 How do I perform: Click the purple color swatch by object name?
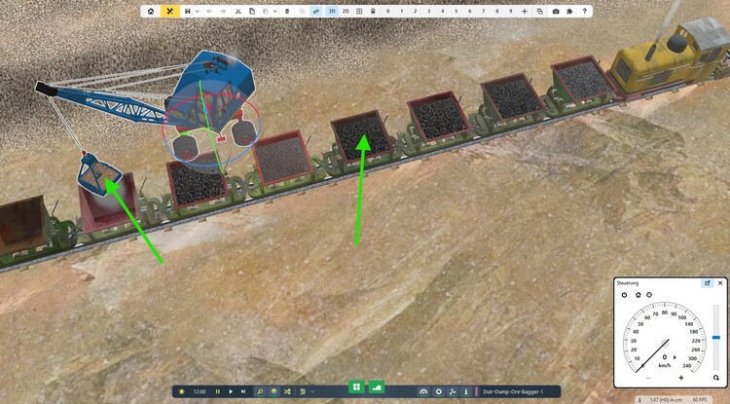click(x=476, y=392)
